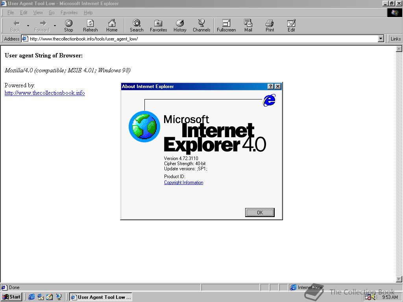Click View Channels in Quick Launch
403x302 pixels.
pos(59,297)
